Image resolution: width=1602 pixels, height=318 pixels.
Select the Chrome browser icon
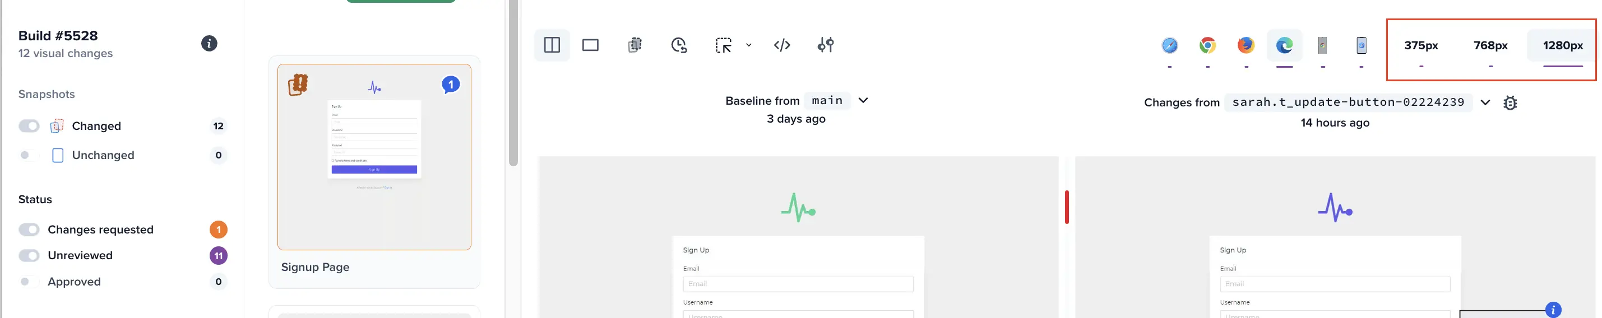[x=1207, y=45]
